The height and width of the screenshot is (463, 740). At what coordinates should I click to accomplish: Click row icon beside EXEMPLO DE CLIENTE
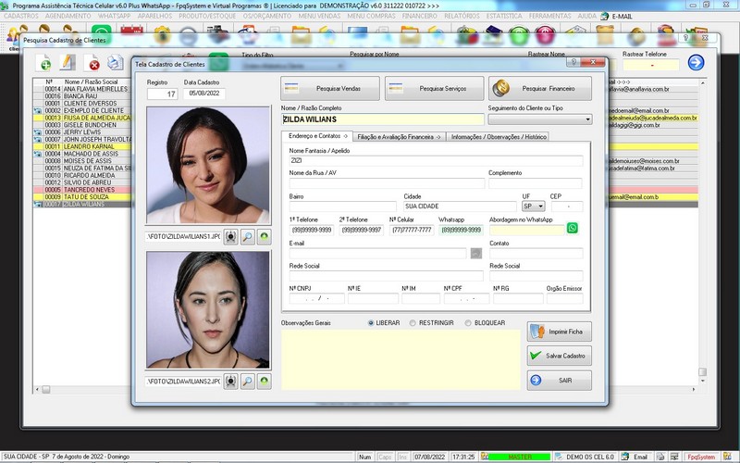point(38,110)
